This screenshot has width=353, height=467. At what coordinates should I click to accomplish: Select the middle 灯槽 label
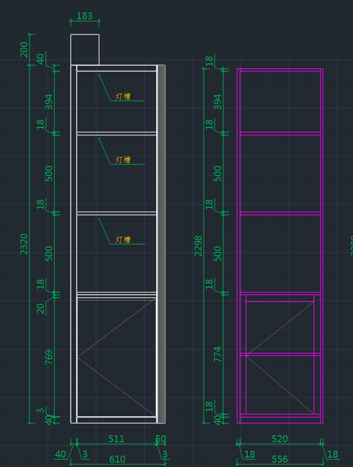click(123, 160)
